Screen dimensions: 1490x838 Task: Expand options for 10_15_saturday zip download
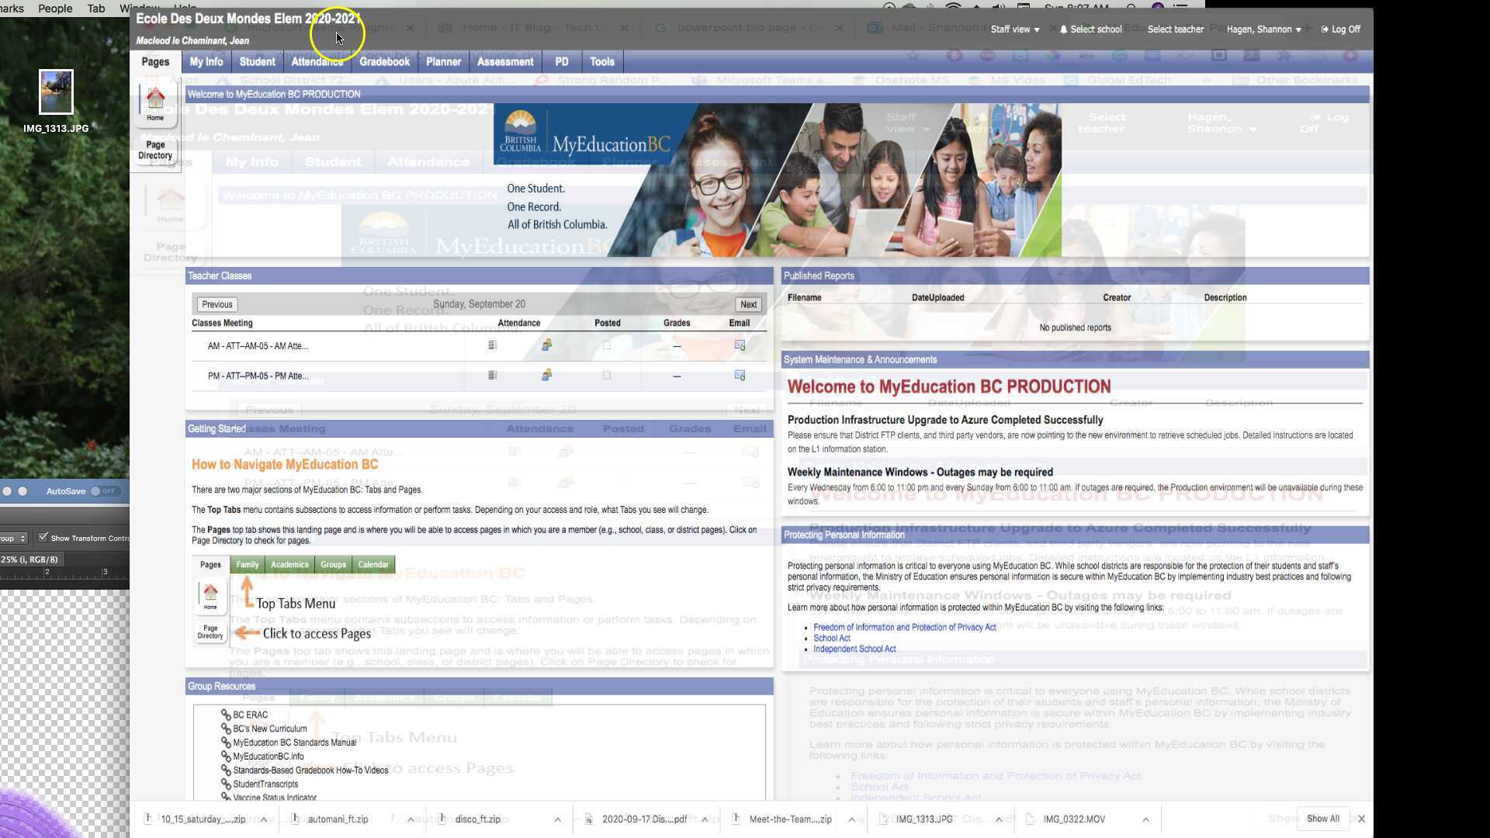click(x=264, y=819)
